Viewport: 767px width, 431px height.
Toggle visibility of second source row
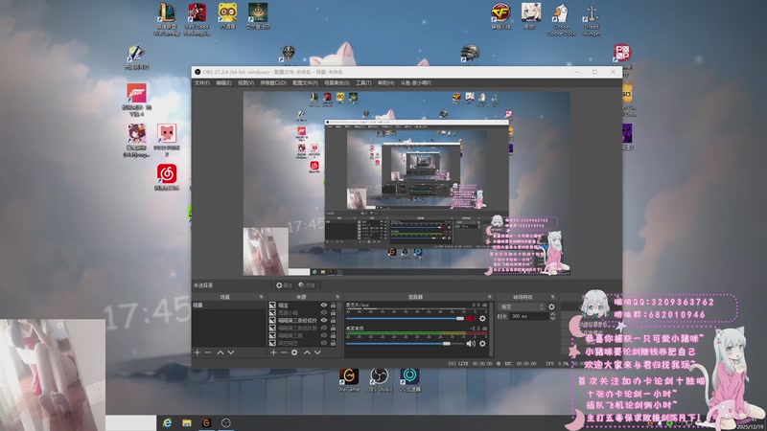[x=324, y=313]
